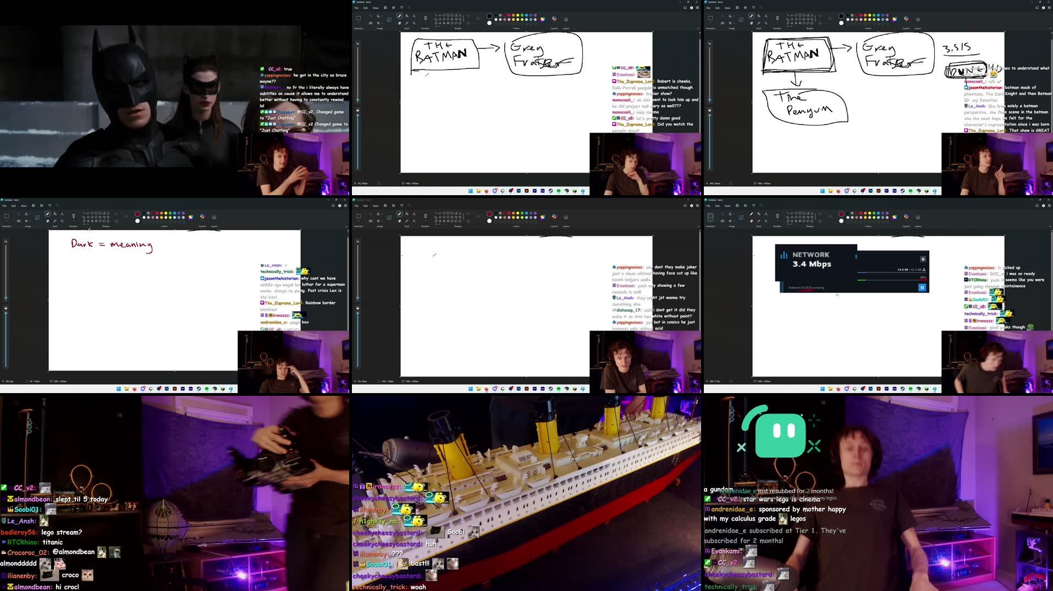The height and width of the screenshot is (591, 1053).
Task: Click Save icon in blank-canvas Paint window
Action: pyautogui.click(x=385, y=206)
